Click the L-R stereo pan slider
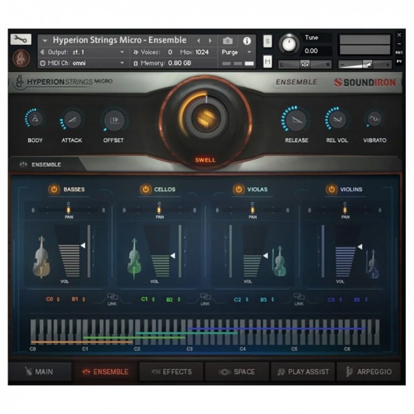This screenshot has height=414, width=414. [x=305, y=64]
